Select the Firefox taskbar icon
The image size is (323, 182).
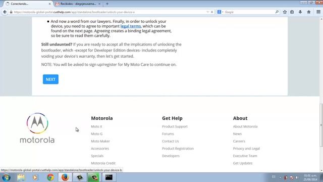point(65,177)
